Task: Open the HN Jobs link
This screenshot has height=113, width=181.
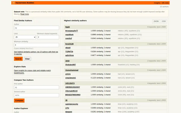Action: coord(165,3)
